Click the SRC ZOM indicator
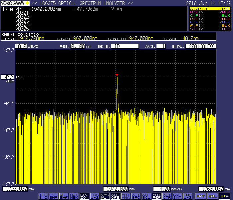The height and width of the screenshot is (200, 233). point(84,196)
